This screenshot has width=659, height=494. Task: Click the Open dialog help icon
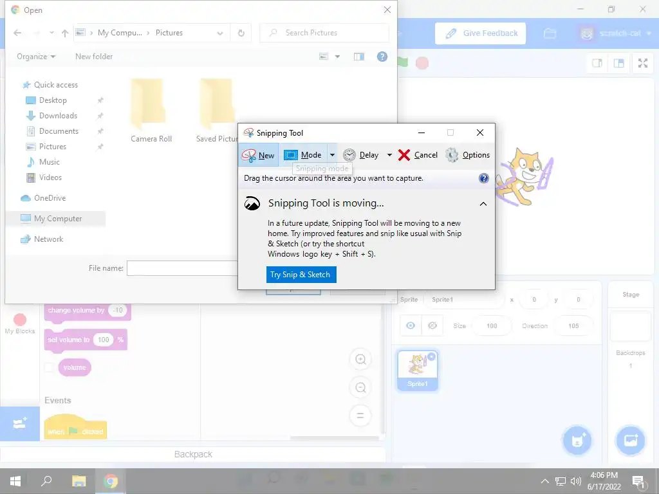(x=382, y=57)
